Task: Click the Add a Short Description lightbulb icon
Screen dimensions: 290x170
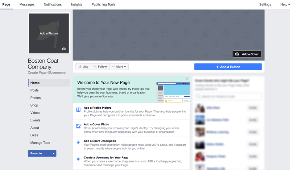Action: [78, 143]
